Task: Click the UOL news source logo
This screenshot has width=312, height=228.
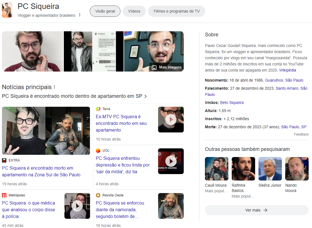Action: (x=98, y=151)
